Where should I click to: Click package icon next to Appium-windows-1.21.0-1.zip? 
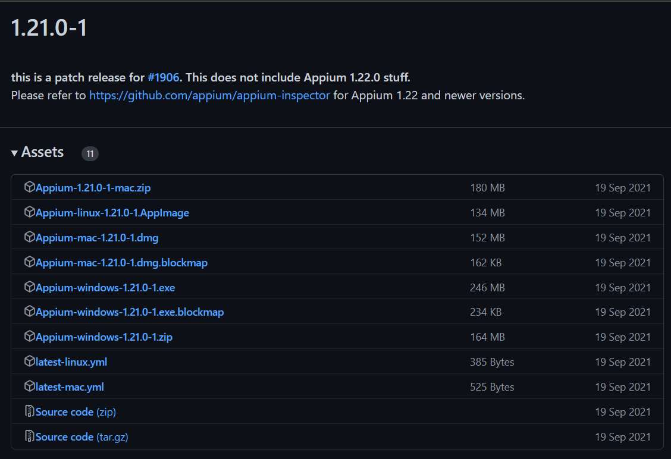[x=29, y=337]
